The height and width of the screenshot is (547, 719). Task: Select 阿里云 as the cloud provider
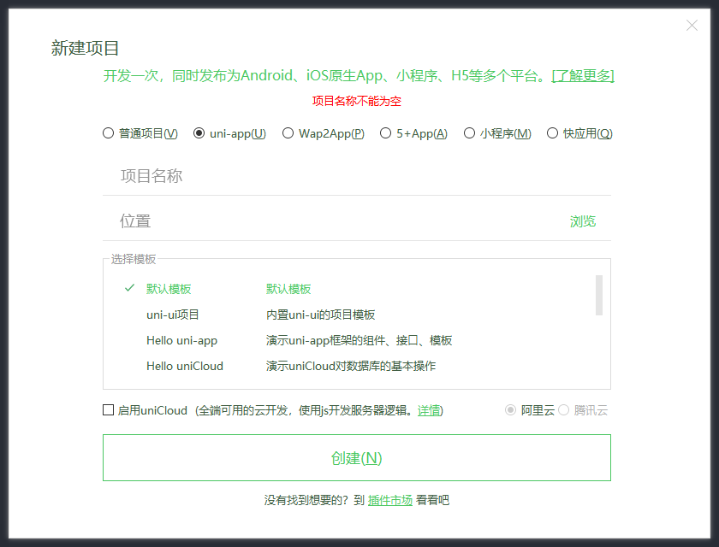click(x=510, y=410)
